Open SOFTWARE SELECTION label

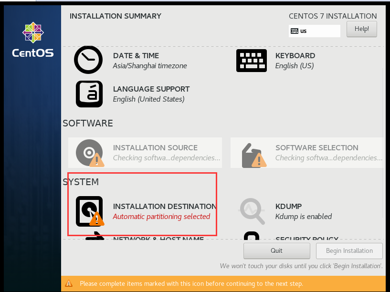[316, 147]
